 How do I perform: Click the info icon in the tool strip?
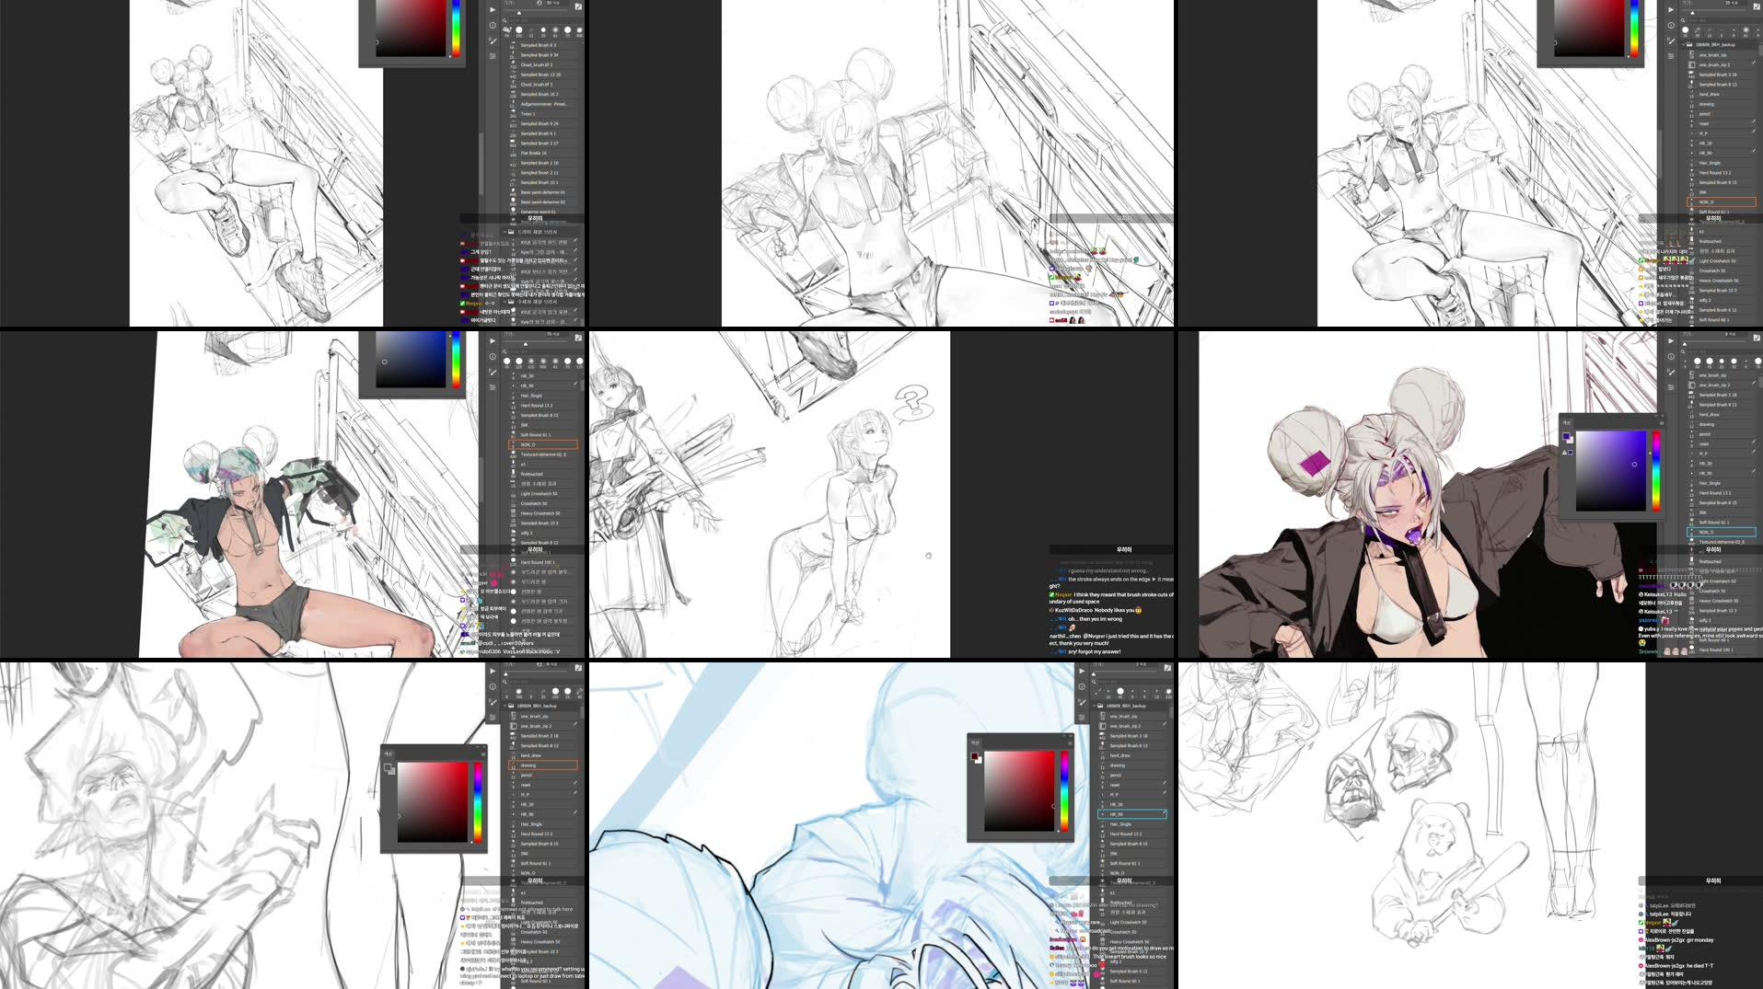[x=493, y=26]
